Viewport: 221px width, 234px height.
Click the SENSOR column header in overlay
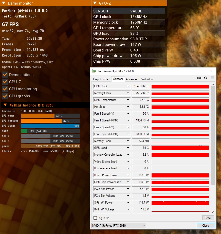111,11
